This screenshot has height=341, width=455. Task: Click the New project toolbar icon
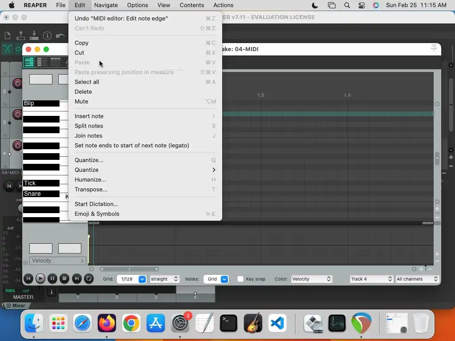point(8,36)
